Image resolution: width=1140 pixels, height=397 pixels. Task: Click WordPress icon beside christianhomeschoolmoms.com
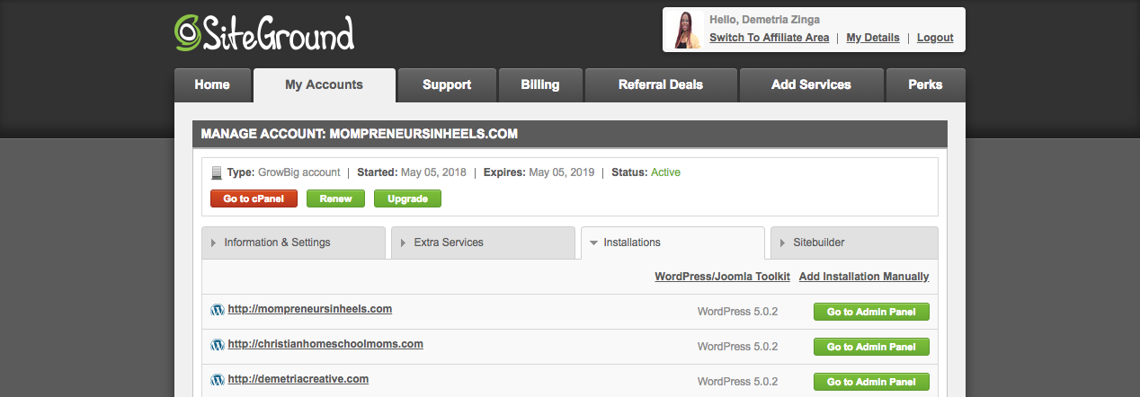point(217,345)
